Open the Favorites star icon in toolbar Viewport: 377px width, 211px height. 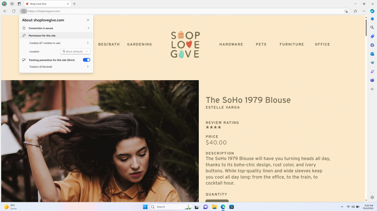pyautogui.click(x=355, y=11)
